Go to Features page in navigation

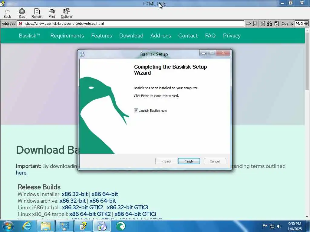[102, 36]
